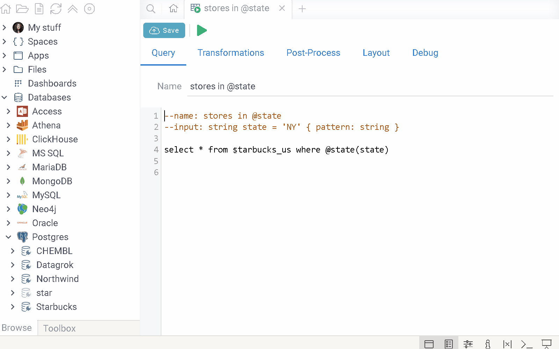Click the search magnifier icon
The width and height of the screenshot is (559, 349).
[x=151, y=9]
